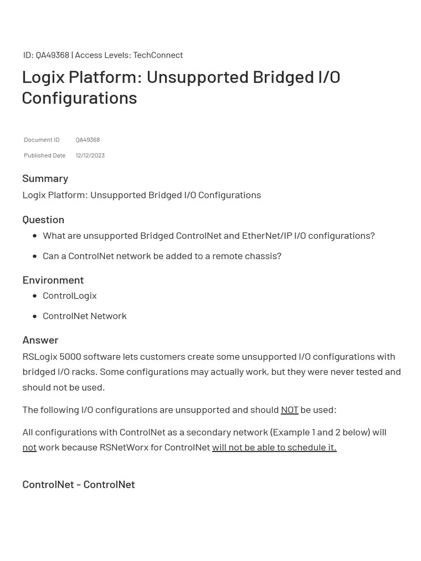The height and width of the screenshot is (561, 421).
Task: Click underlined 'will not be able to schedule it'
Action: (274, 448)
